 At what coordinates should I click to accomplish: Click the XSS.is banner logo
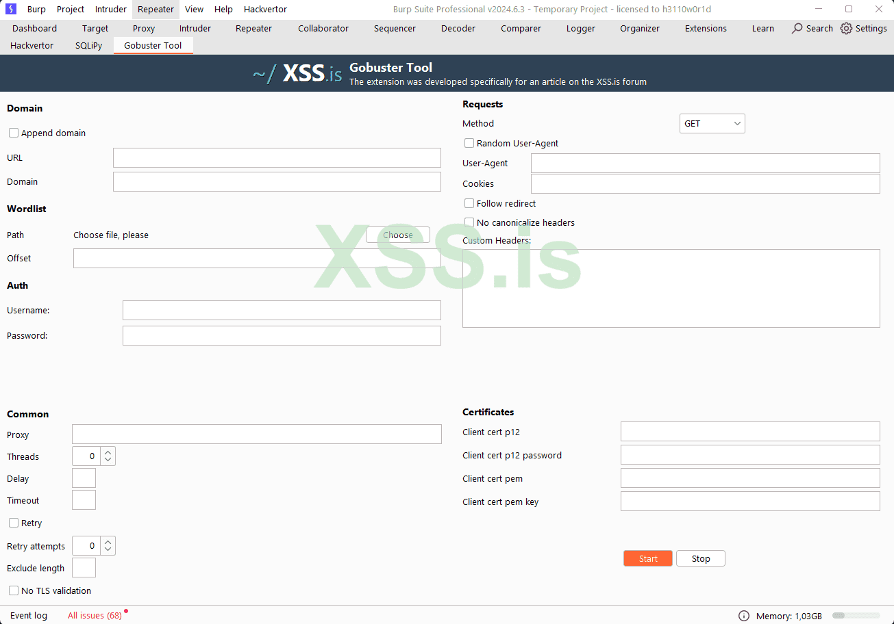(297, 74)
